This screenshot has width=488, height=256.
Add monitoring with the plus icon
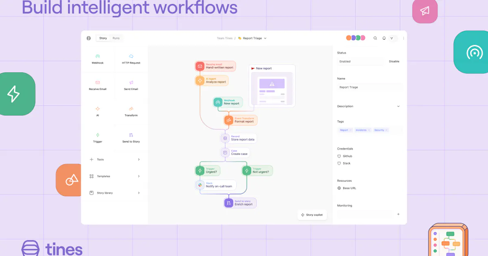(x=398, y=214)
